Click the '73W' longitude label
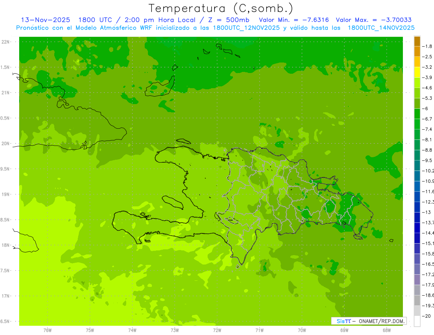The width and height of the screenshot is (434, 335). [175, 330]
